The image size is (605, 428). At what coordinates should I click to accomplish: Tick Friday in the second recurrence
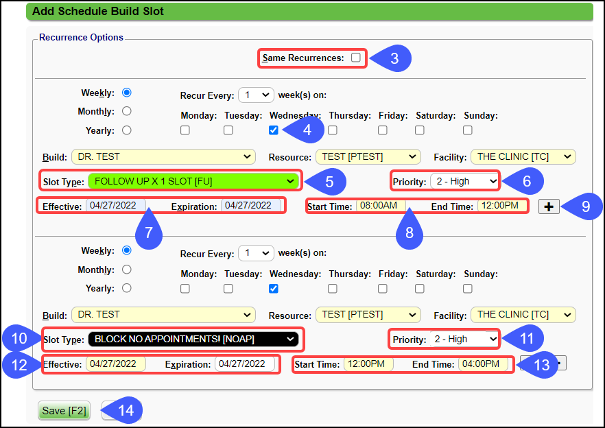click(382, 289)
